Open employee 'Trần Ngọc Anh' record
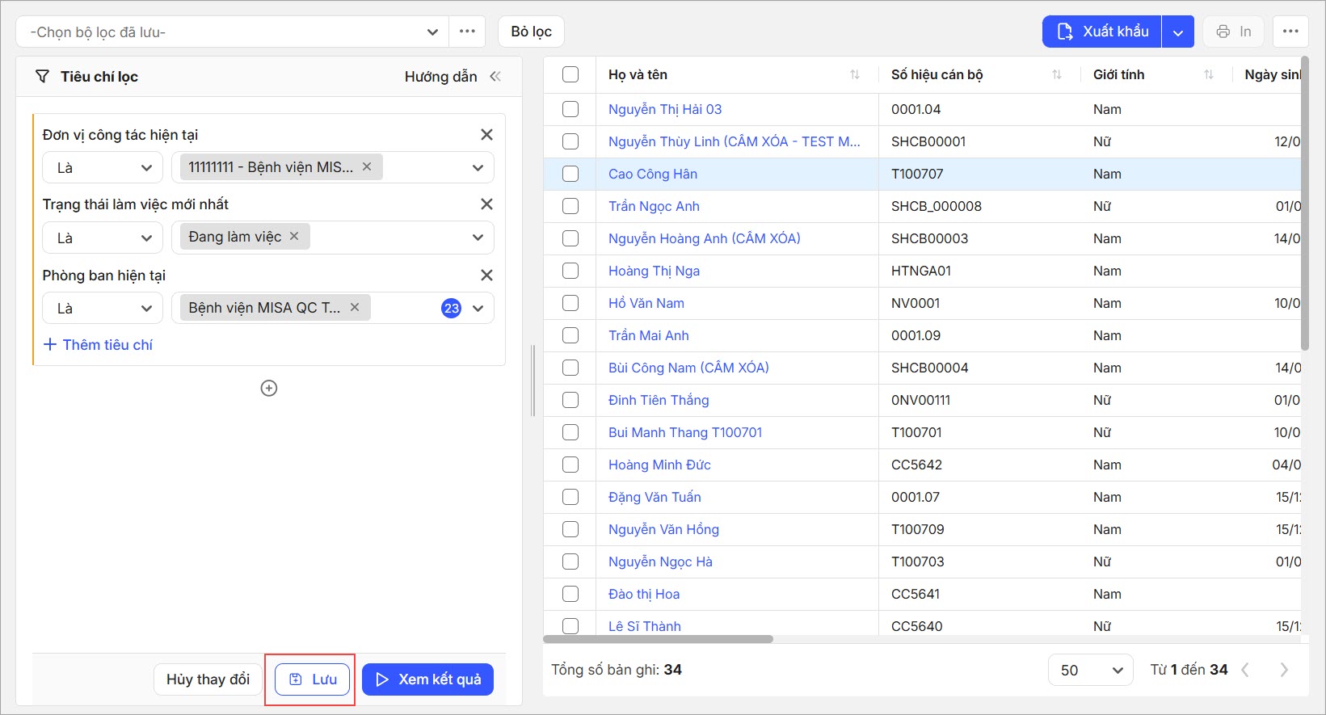The width and height of the screenshot is (1326, 715). (654, 206)
